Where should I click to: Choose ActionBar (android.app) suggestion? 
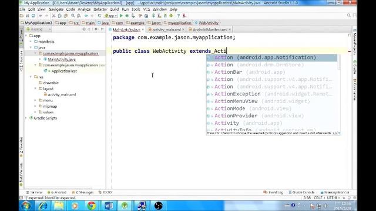[272, 72]
